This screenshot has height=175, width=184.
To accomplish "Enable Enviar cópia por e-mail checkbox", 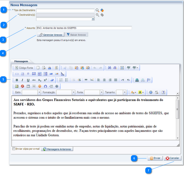I will click(x=14, y=149).
